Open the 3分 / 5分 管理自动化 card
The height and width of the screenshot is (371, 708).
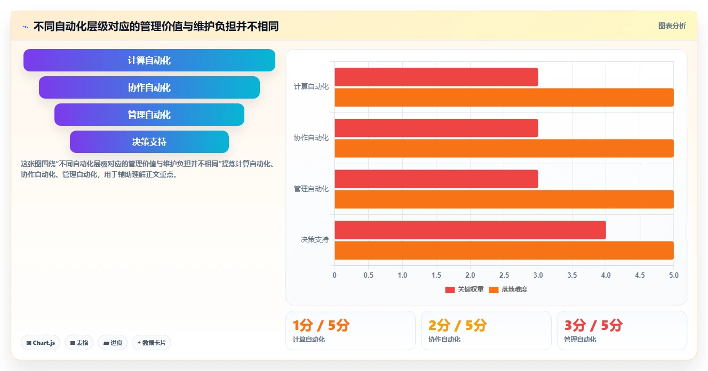coord(622,330)
